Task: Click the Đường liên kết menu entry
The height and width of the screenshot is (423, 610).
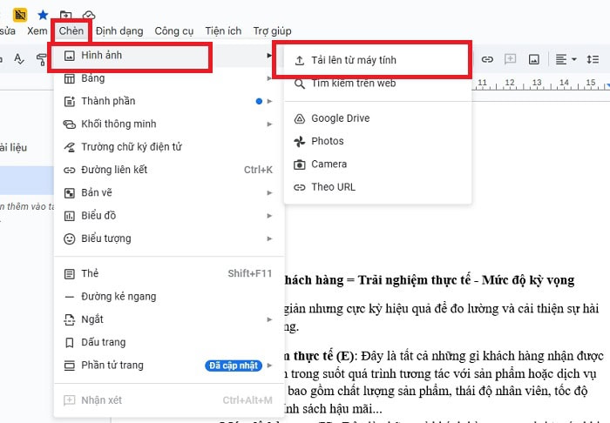Action: pyautogui.click(x=113, y=169)
